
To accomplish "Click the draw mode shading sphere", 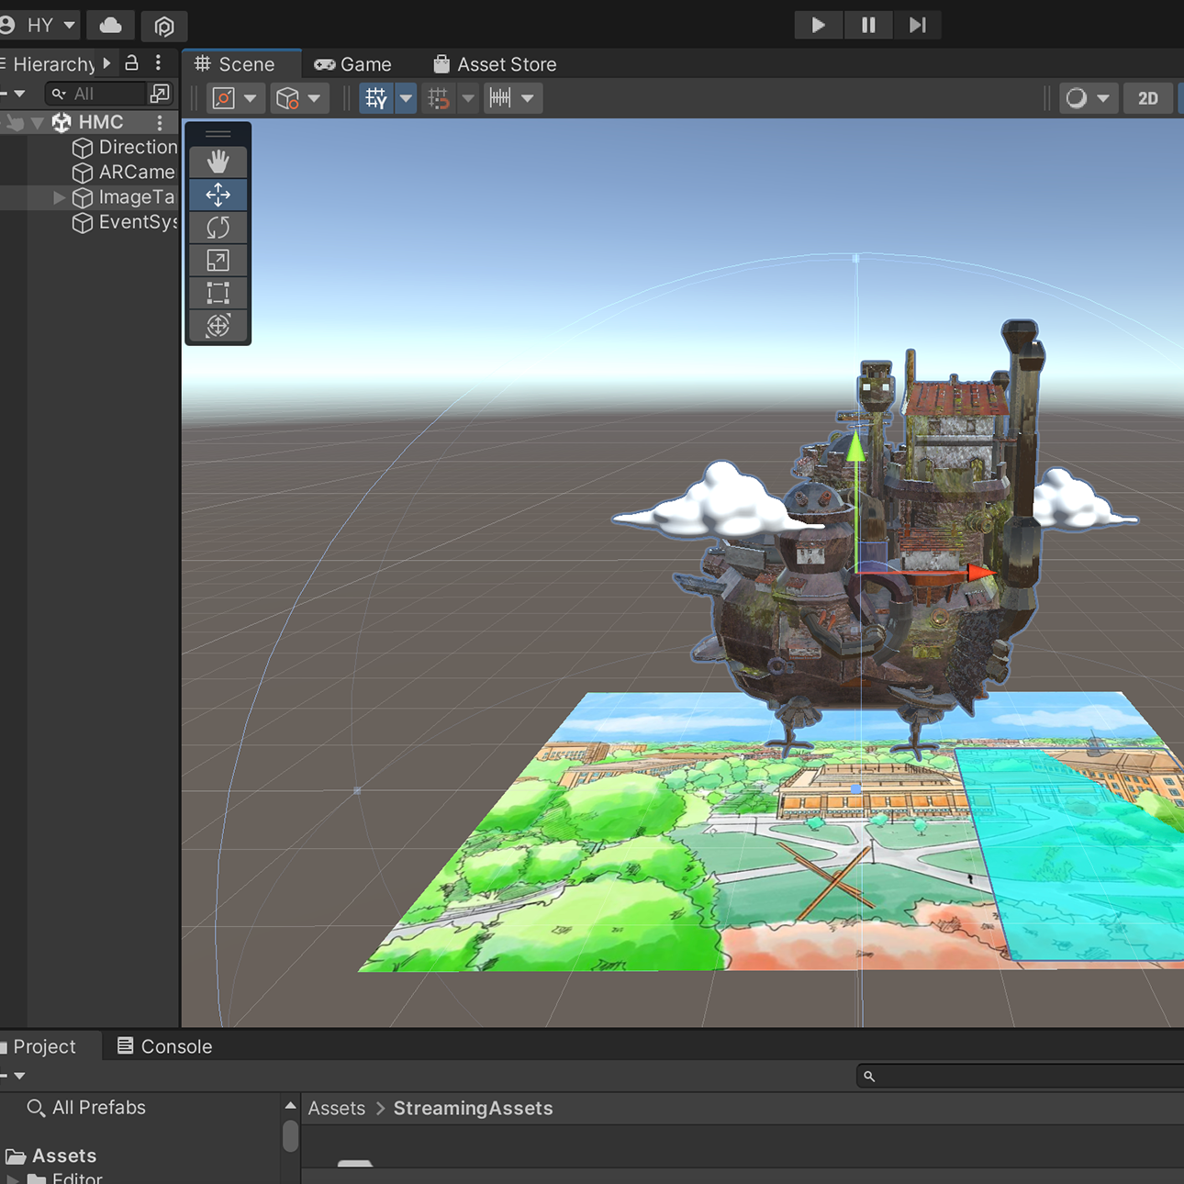I will click(1076, 98).
